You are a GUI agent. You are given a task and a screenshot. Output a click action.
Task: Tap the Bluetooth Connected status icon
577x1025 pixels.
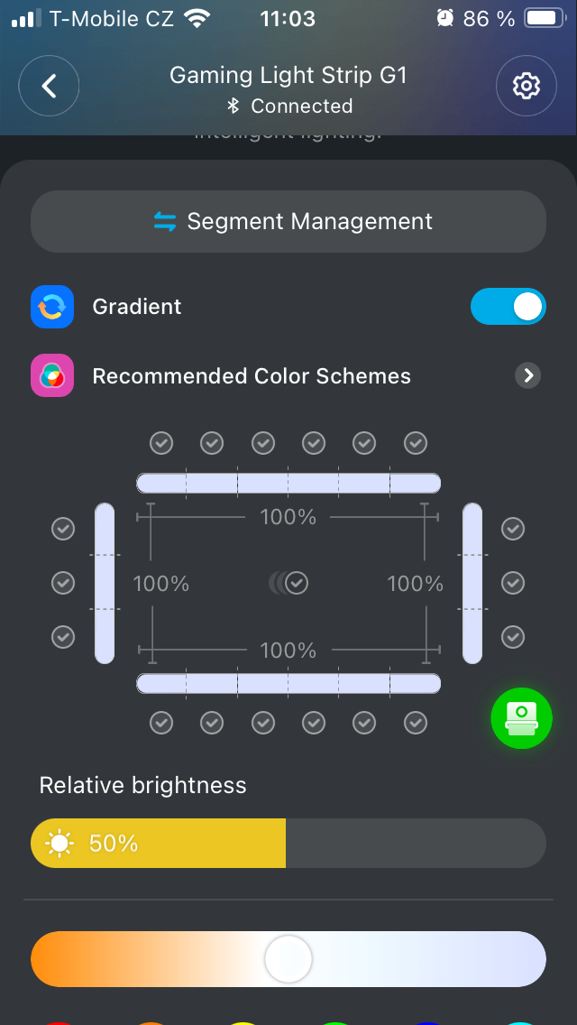(x=233, y=106)
